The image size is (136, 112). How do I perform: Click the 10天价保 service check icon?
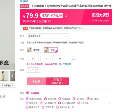[45, 99]
